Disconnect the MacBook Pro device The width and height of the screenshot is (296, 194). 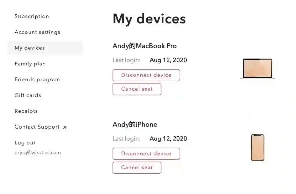coord(146,75)
